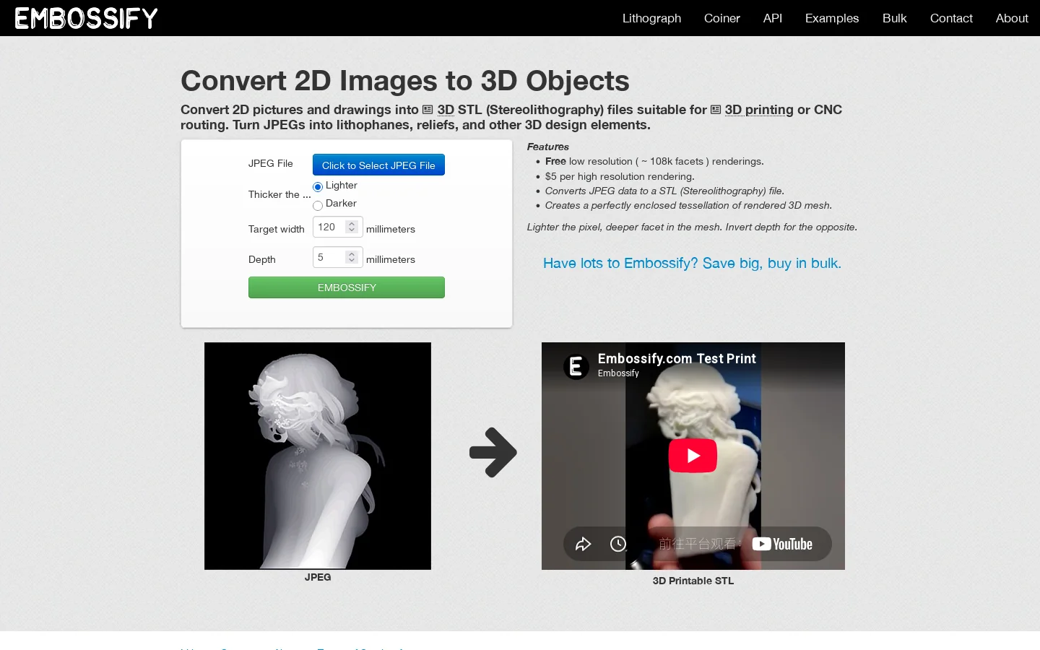Open the About page
Screen dimensions: 1040x650
tap(1012, 18)
